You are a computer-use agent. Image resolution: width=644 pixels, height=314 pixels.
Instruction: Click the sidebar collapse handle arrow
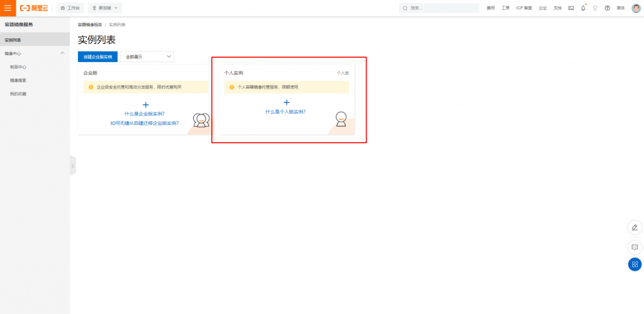[x=73, y=166]
